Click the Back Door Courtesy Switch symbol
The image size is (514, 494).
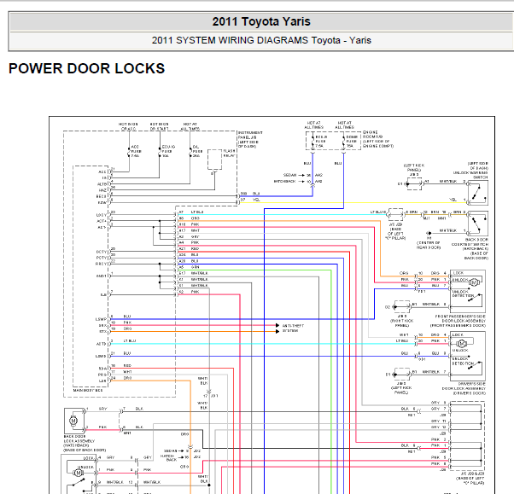(478, 224)
